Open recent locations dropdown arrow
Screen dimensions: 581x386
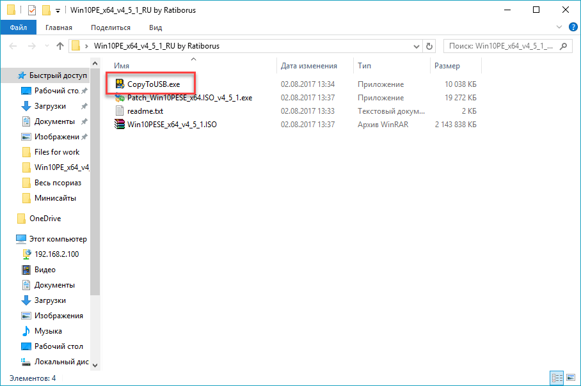(x=47, y=46)
